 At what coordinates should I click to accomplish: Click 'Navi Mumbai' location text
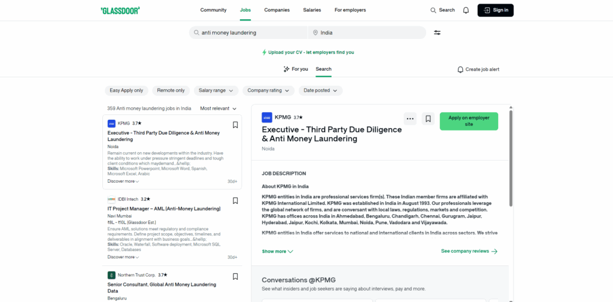tap(120, 216)
